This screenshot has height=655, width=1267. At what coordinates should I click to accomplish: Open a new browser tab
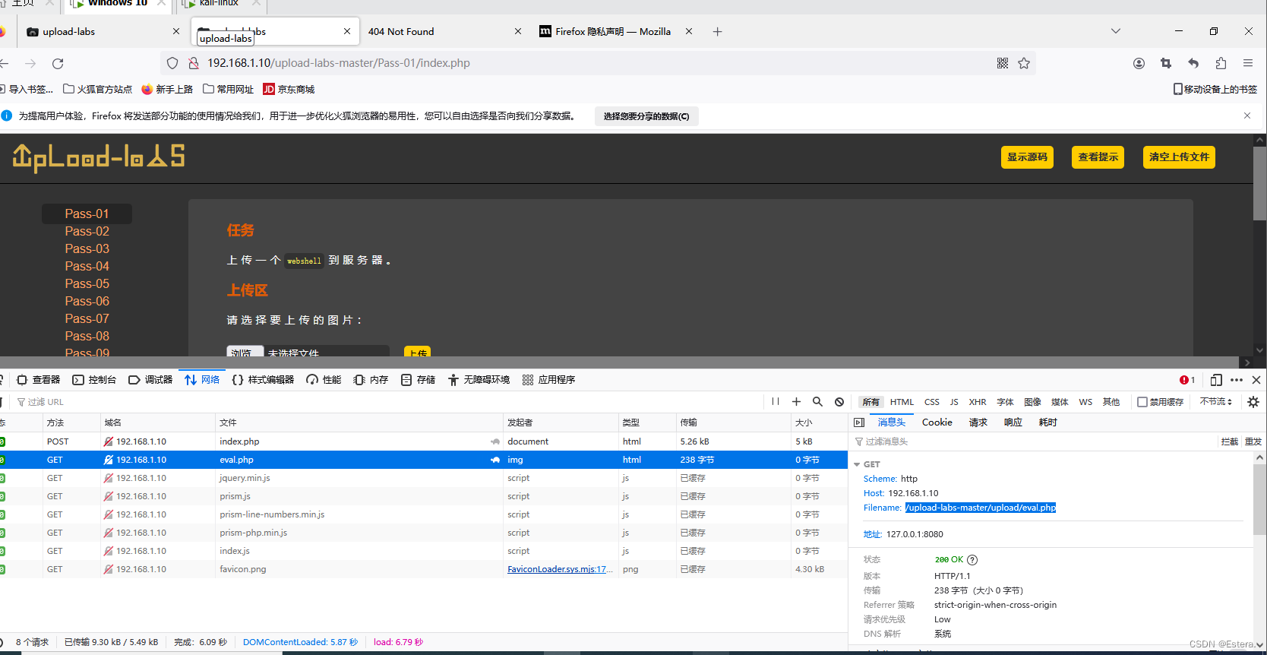717,31
